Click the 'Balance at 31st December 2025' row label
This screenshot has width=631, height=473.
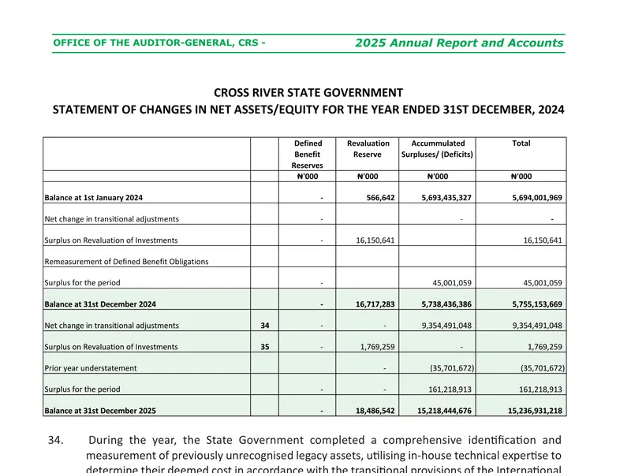[x=100, y=411]
